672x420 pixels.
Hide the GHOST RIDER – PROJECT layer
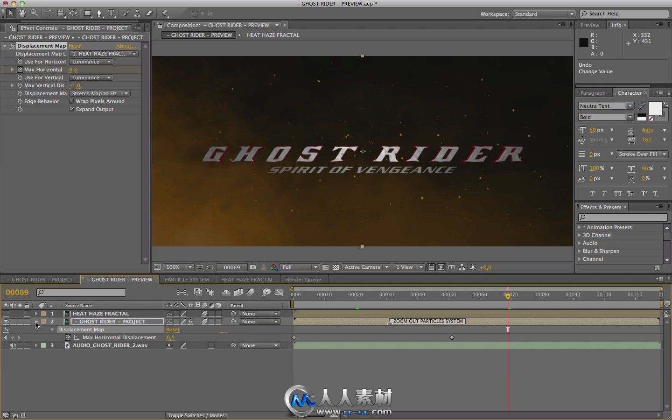click(6, 322)
